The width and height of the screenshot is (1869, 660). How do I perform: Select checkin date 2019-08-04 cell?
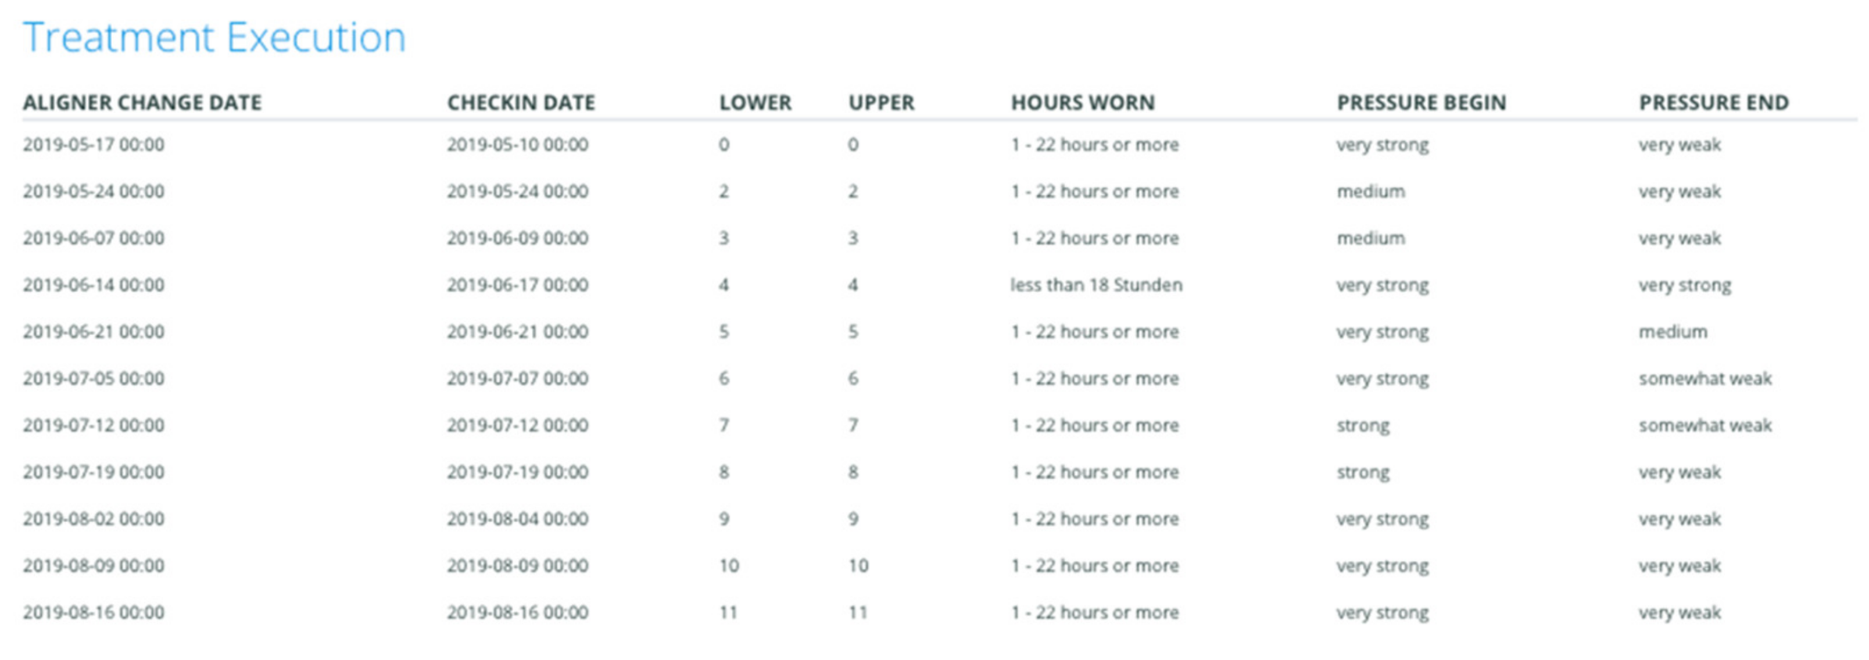517,519
